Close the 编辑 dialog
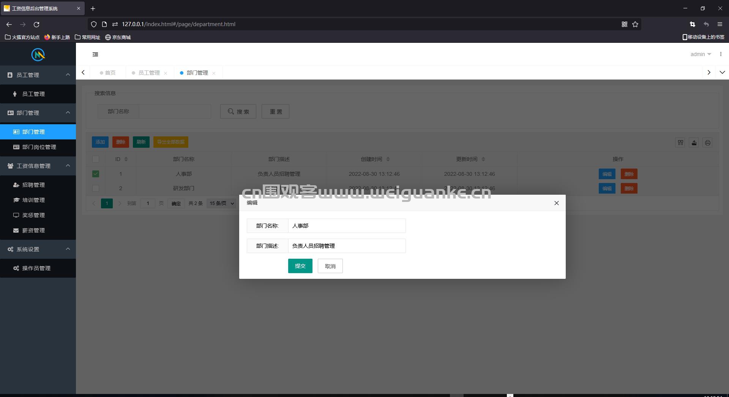This screenshot has width=729, height=397. [x=557, y=203]
